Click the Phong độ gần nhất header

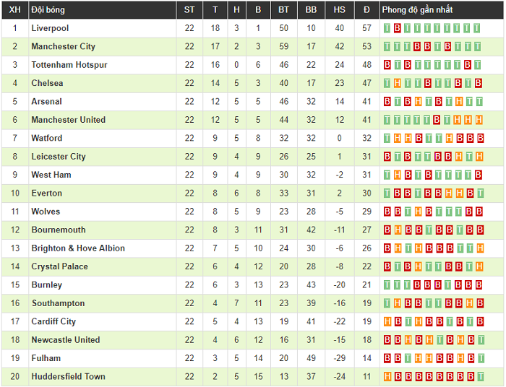click(x=417, y=9)
